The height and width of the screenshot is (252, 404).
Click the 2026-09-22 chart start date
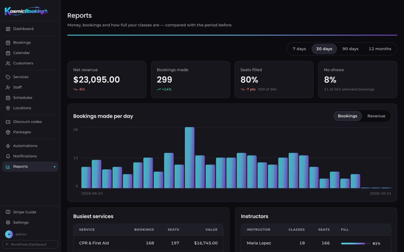[92, 194]
